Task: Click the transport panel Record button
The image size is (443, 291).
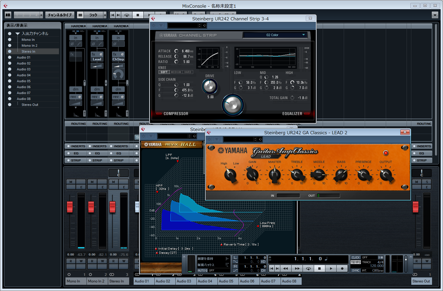Action: (342, 269)
